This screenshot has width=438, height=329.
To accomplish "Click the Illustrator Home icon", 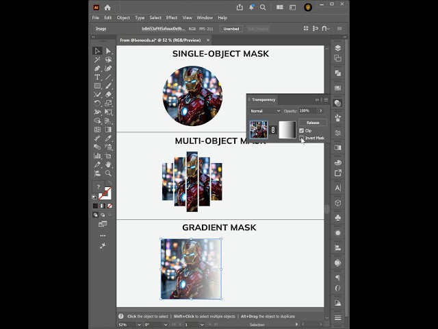I will click(x=107, y=8).
